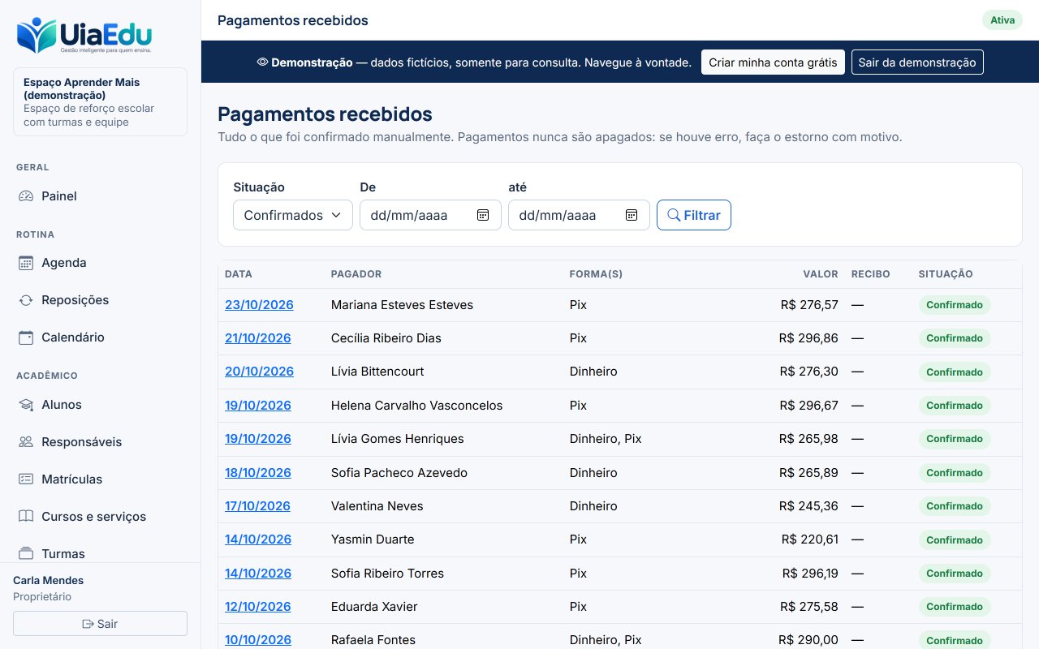The height and width of the screenshot is (649, 1039).
Task: Click the Calendário icon in sidebar
Action: click(x=26, y=337)
